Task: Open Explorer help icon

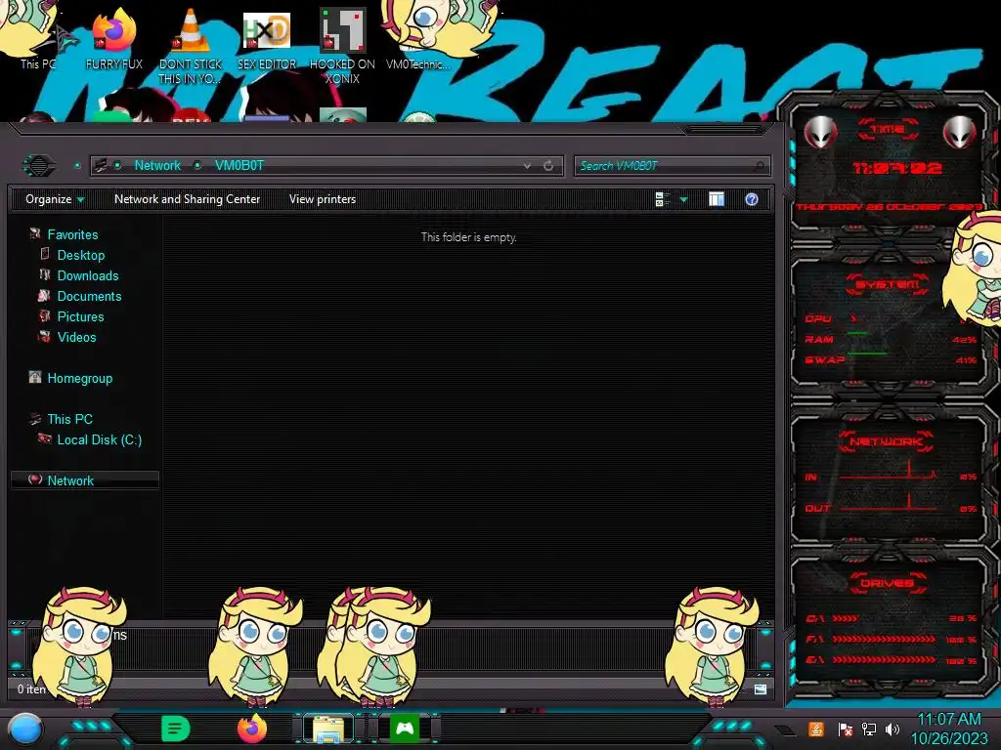Action: pos(752,199)
